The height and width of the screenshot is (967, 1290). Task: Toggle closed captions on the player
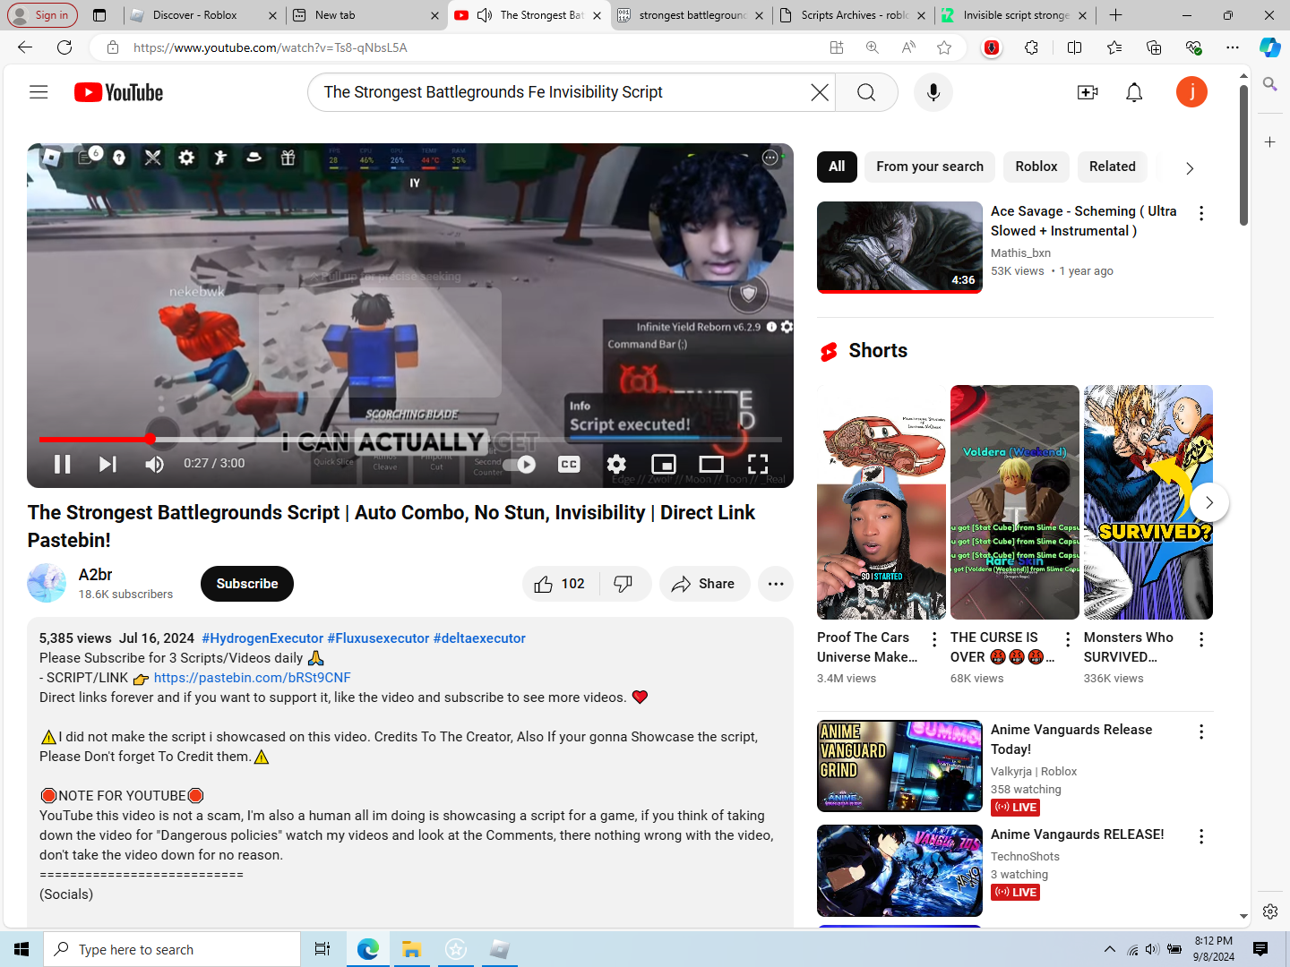(x=569, y=464)
